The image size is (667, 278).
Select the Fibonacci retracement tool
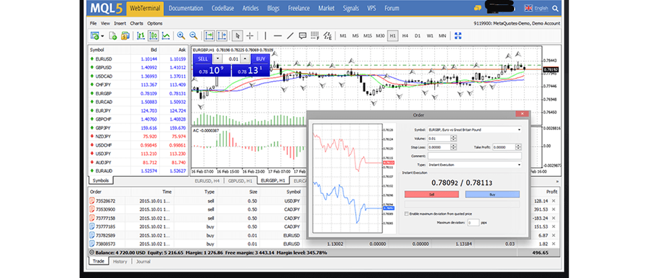(x=316, y=36)
